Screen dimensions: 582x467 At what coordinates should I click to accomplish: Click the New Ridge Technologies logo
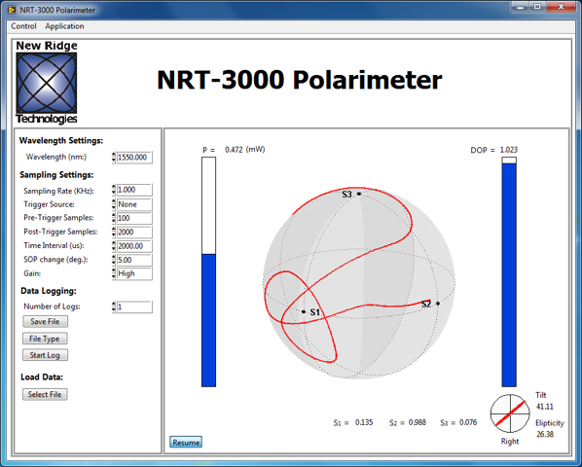47,83
